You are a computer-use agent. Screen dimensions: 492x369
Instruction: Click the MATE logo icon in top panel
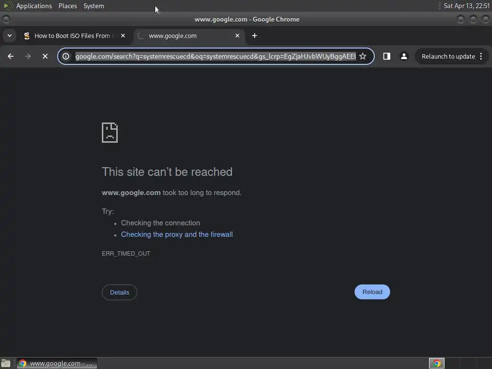tap(8, 6)
